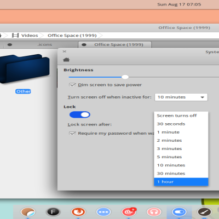Open the Turn screen off inactive time dropdown
The image size is (219, 219).
(x=181, y=97)
